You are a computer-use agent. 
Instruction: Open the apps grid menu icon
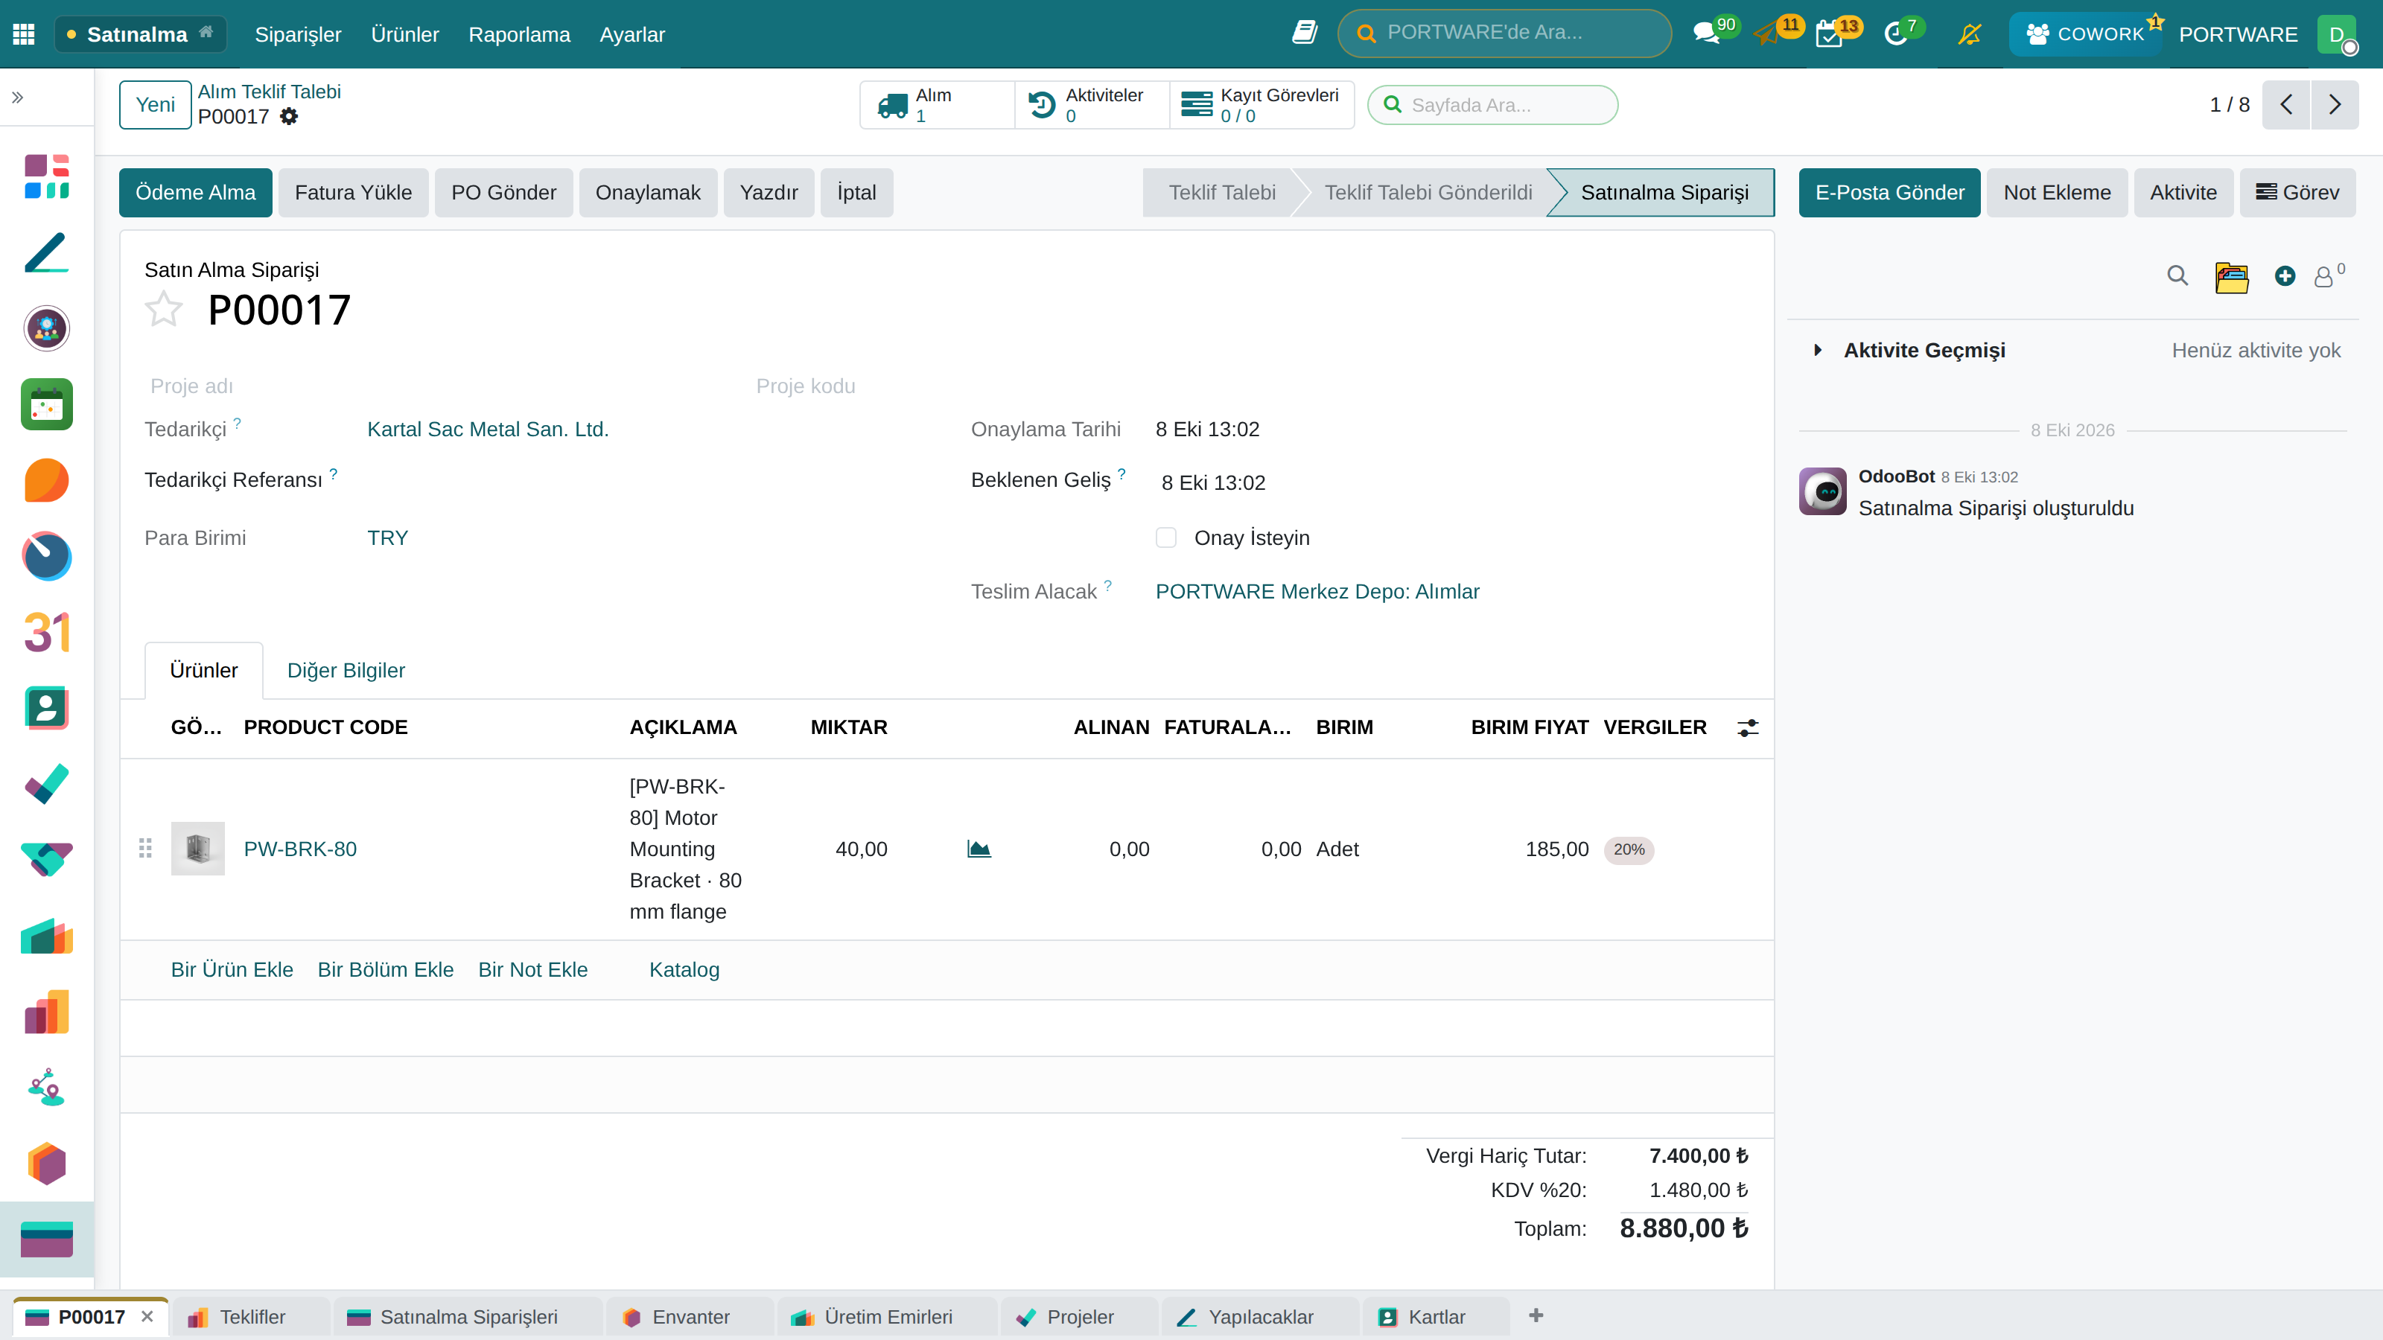pos(24,34)
